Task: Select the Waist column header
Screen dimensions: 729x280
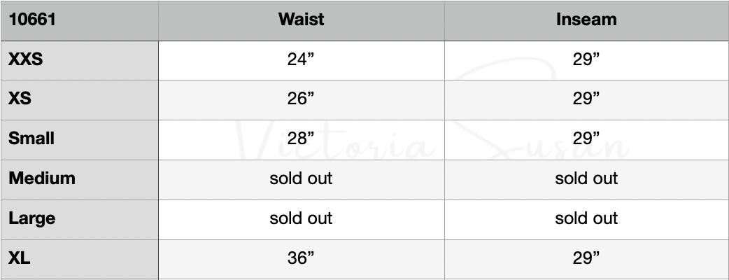Action: tap(301, 20)
